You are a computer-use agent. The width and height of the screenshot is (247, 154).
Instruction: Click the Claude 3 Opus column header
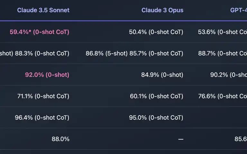[162, 10]
